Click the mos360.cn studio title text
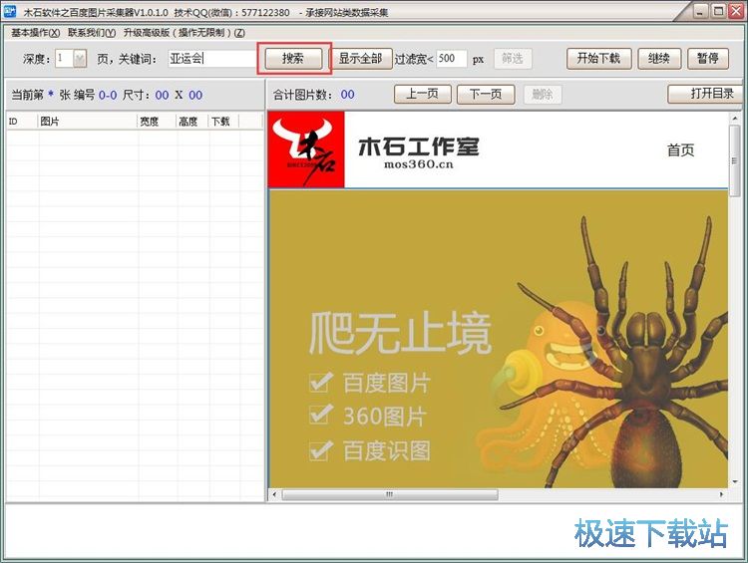This screenshot has height=563, width=748. click(x=418, y=164)
